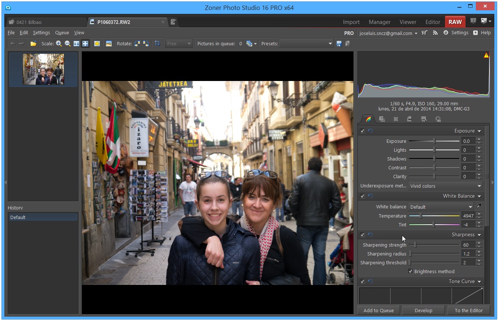
Task: Save preset using the floppy disk icon
Action: tap(339, 43)
